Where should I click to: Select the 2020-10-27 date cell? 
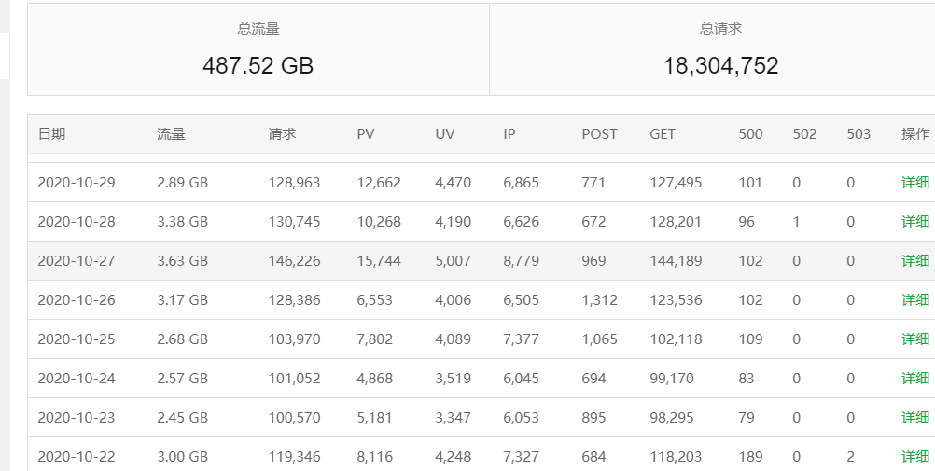tap(77, 261)
